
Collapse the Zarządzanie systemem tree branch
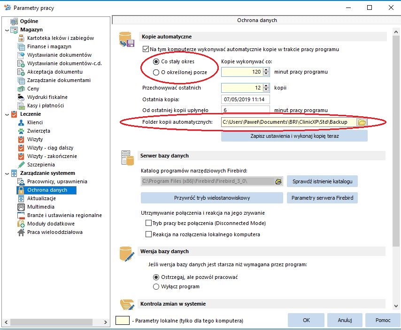pyautogui.click(x=7, y=173)
